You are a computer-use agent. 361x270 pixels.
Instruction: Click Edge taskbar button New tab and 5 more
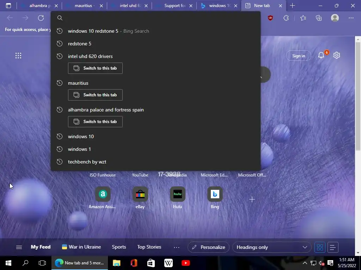tap(80, 263)
